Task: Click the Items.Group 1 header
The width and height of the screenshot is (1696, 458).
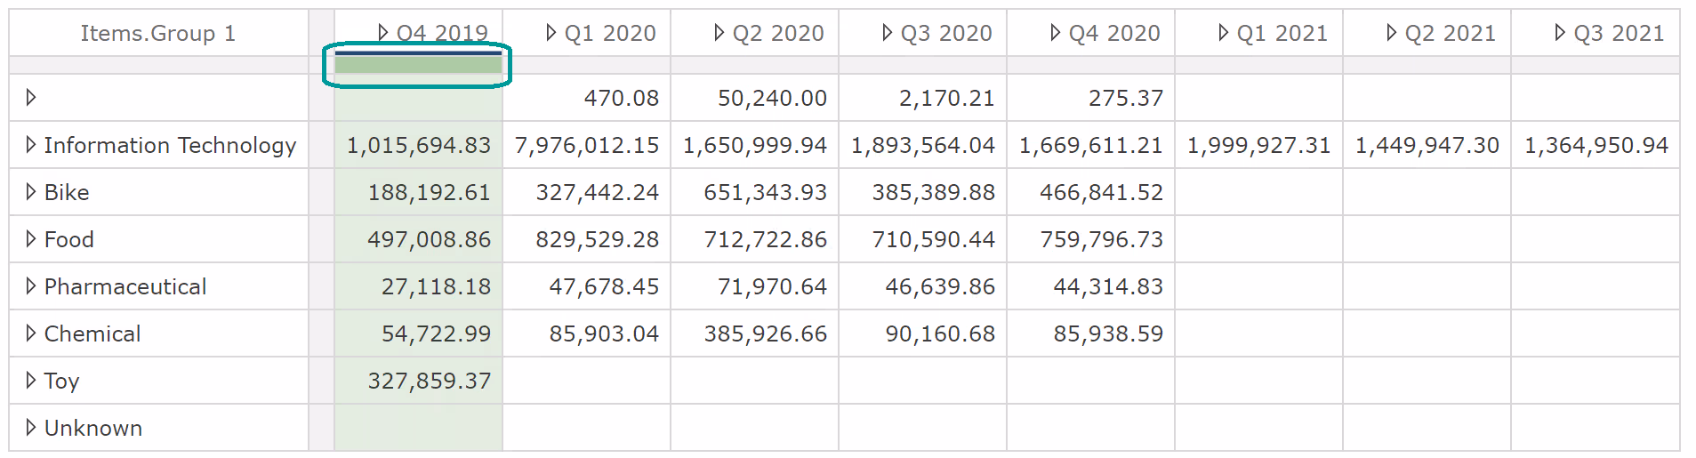Action: pyautogui.click(x=158, y=33)
